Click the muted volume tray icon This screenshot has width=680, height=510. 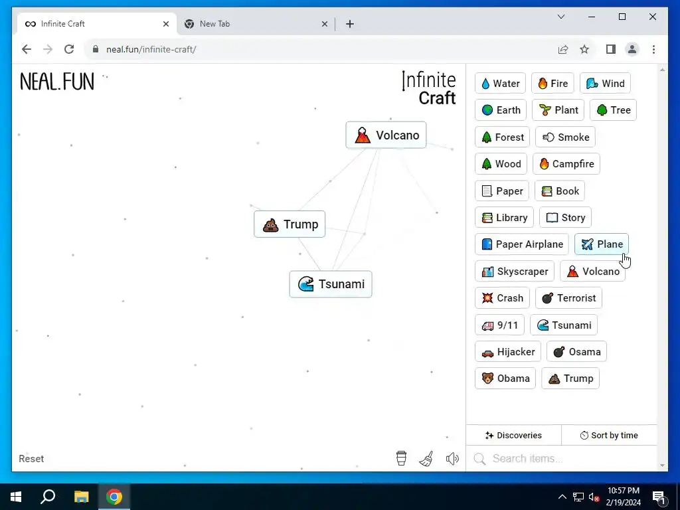(594, 497)
